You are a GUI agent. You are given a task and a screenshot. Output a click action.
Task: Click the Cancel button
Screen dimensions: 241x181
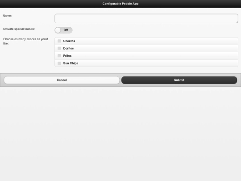[62, 80]
